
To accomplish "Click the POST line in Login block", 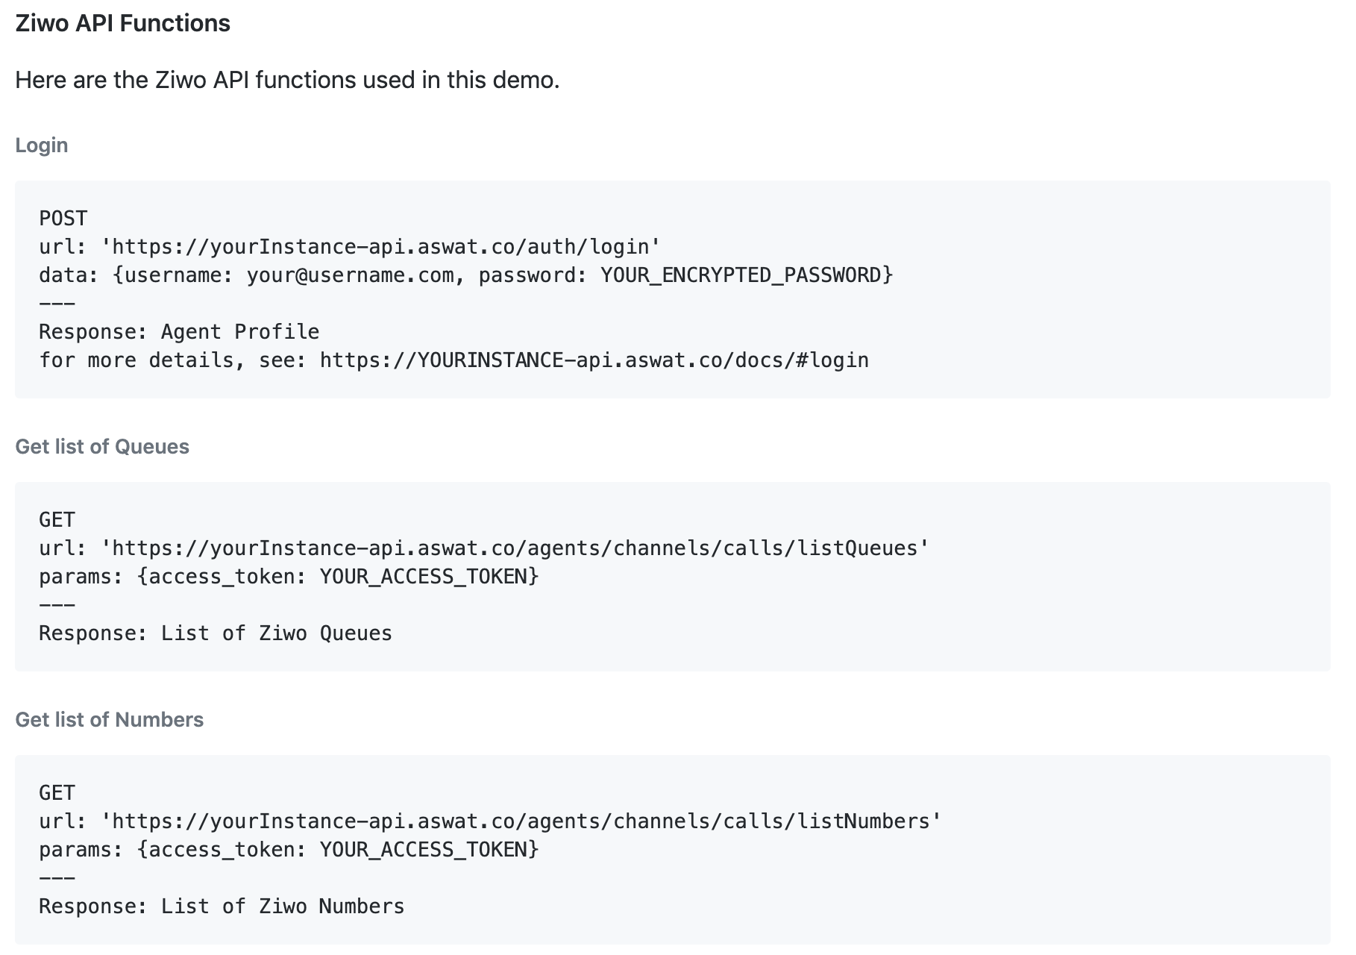I will tap(63, 219).
